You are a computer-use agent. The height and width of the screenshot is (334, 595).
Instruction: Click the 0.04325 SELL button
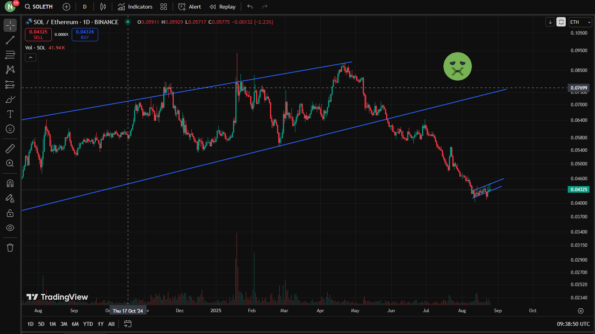[x=38, y=35]
